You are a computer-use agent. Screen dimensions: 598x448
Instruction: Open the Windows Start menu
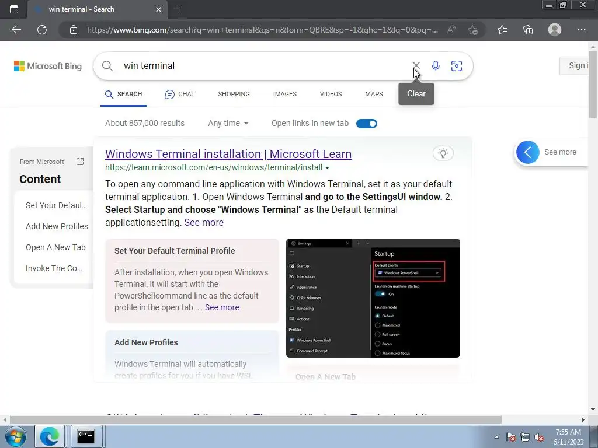(16, 436)
